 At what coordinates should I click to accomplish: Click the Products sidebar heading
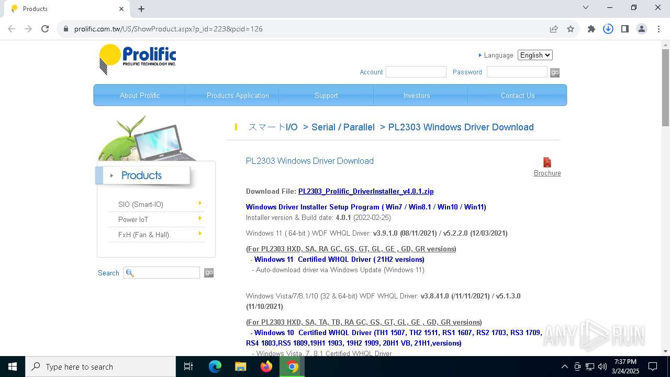pos(141,175)
